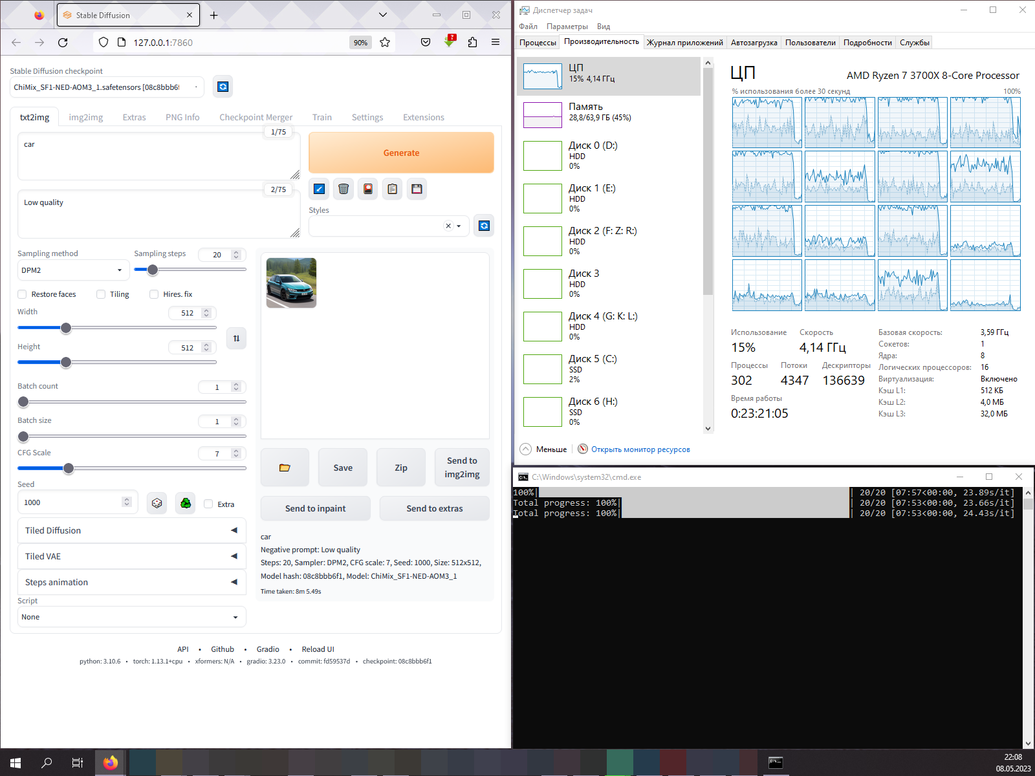The height and width of the screenshot is (776, 1035).
Task: Click the Generate button
Action: [401, 153]
